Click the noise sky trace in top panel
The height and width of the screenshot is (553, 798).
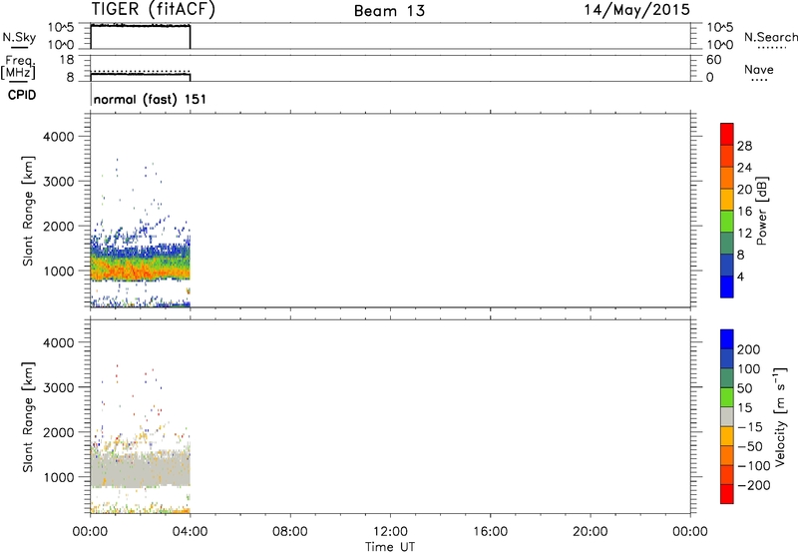pyautogui.click(x=140, y=26)
